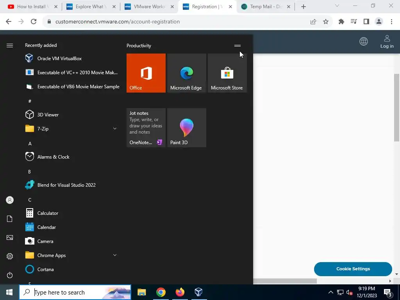Viewport: 400px width, 300px height.
Task: Expand the 7-Zip folder chevron
Action: 115,129
